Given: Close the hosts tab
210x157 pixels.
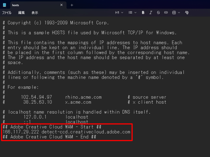Looking at the screenshot, I should (61, 5).
